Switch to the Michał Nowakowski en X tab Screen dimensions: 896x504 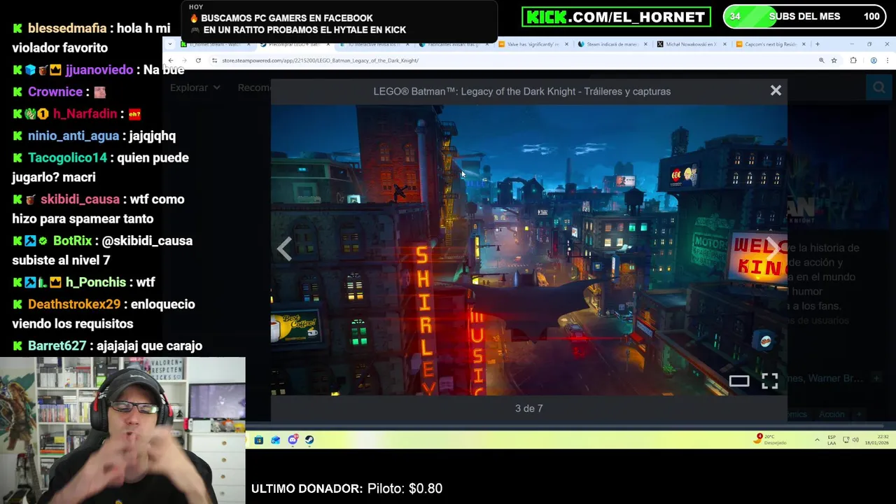click(x=692, y=44)
